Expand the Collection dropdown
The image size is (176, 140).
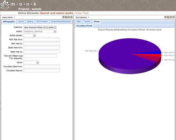[x=55, y=27]
